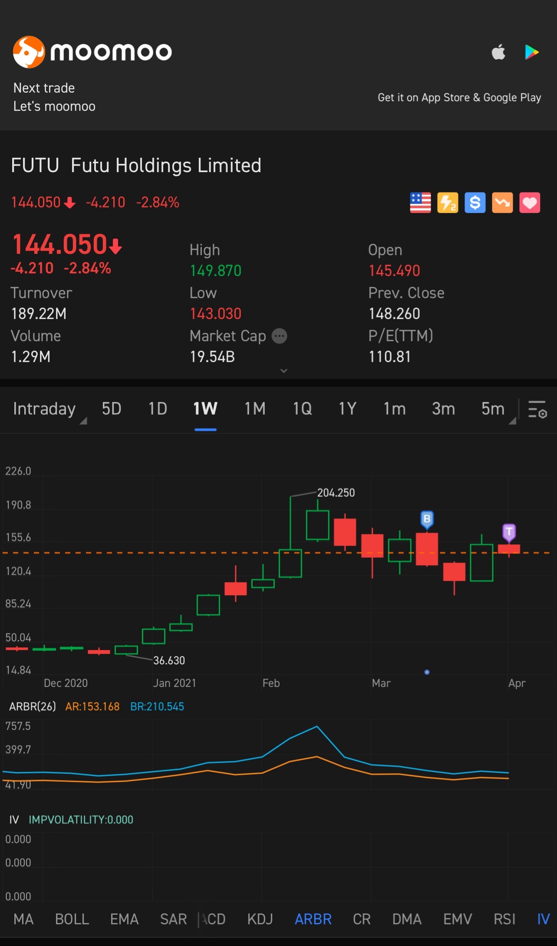557x946 pixels.
Task: Tap the FUTU Futu Holdings Limited title
Action: [136, 166]
